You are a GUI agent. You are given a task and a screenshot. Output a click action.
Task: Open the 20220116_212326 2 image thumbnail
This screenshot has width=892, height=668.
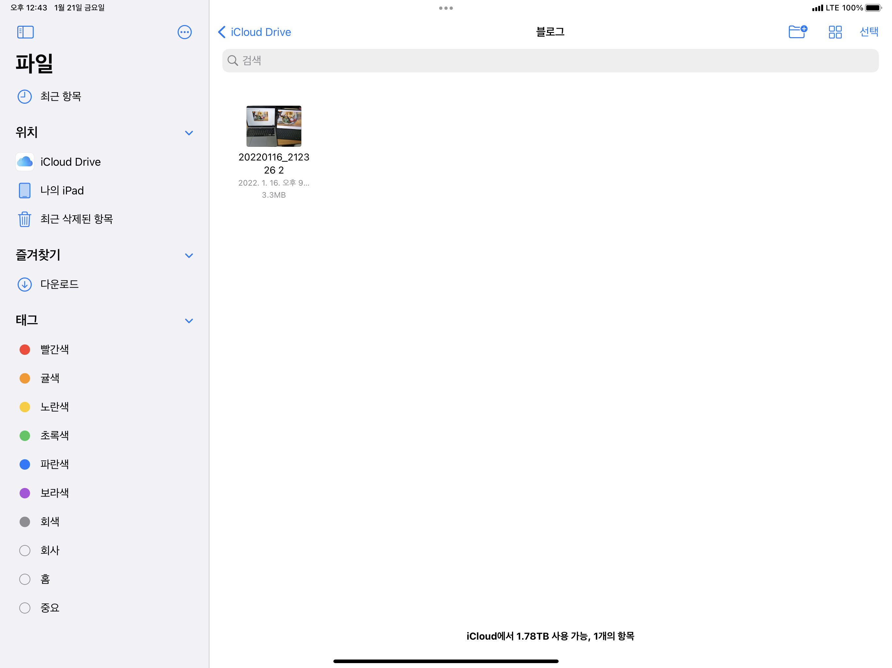point(274,126)
